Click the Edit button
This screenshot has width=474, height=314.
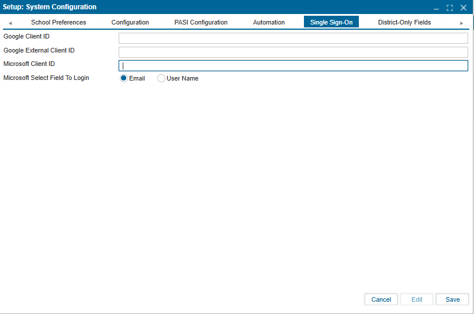(417, 299)
